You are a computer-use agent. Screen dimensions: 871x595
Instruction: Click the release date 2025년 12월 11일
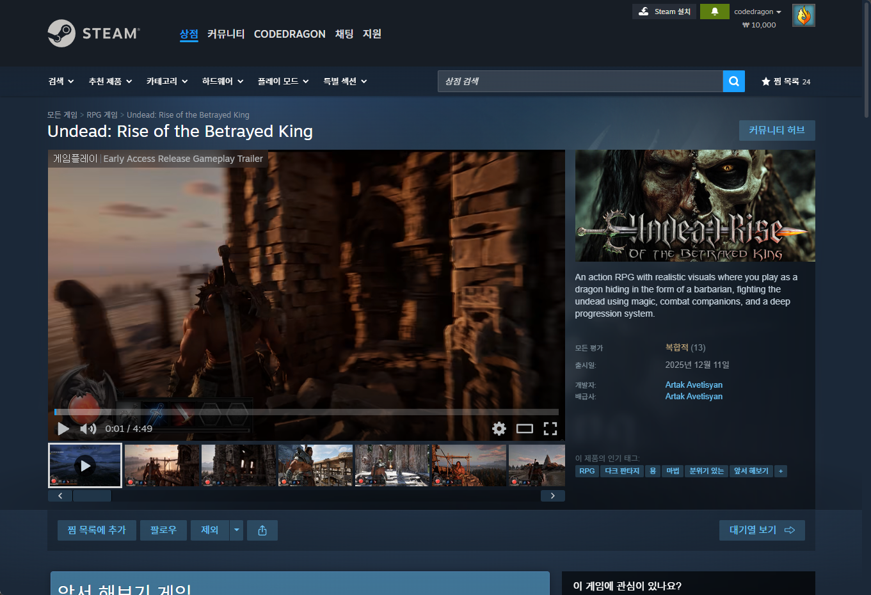697,365
